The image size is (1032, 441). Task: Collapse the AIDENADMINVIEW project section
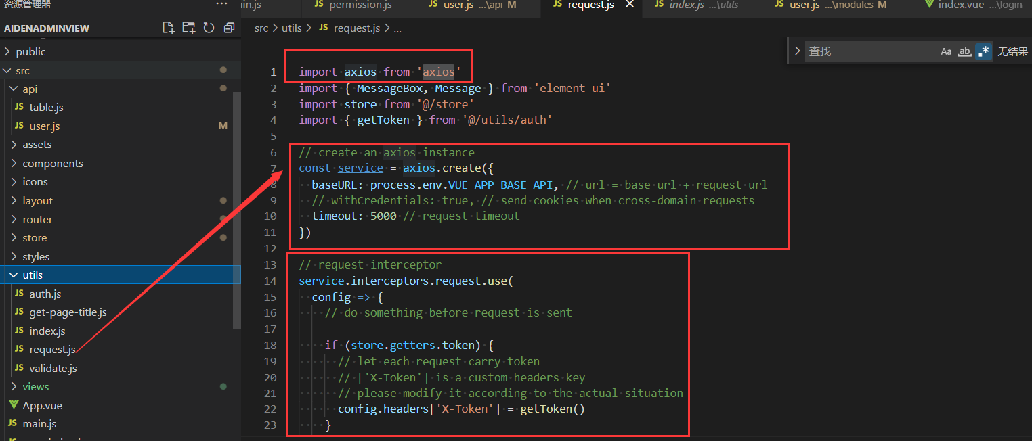pos(47,28)
